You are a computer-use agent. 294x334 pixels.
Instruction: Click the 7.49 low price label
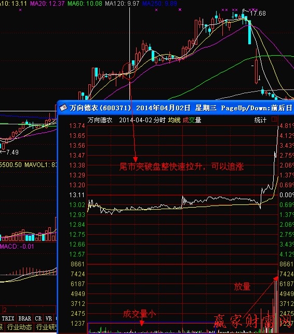(x=12, y=152)
